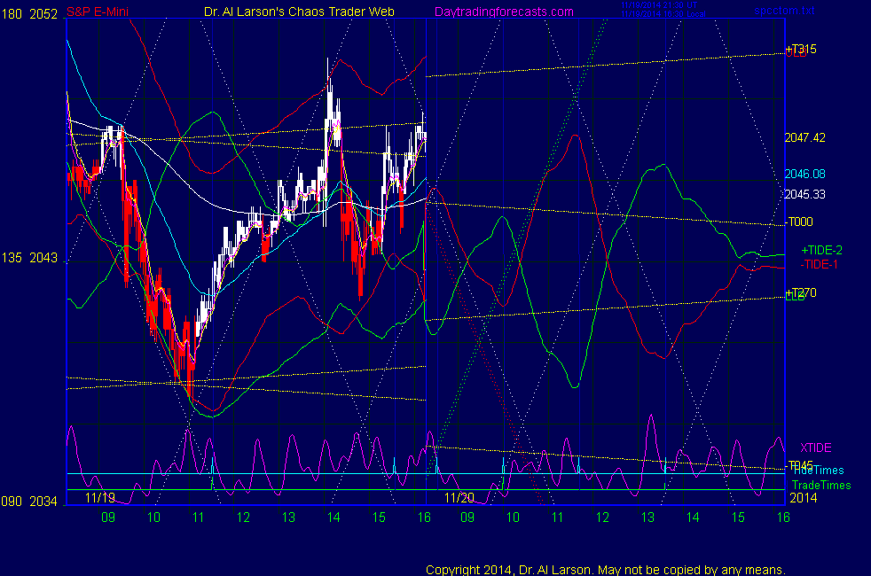
Task: Click the "11/19" date label
Action: pos(100,498)
